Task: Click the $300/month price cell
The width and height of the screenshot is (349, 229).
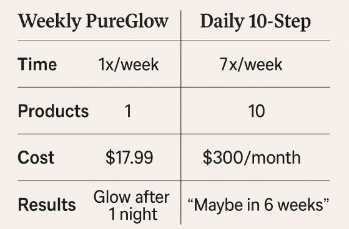Action: coord(252,157)
